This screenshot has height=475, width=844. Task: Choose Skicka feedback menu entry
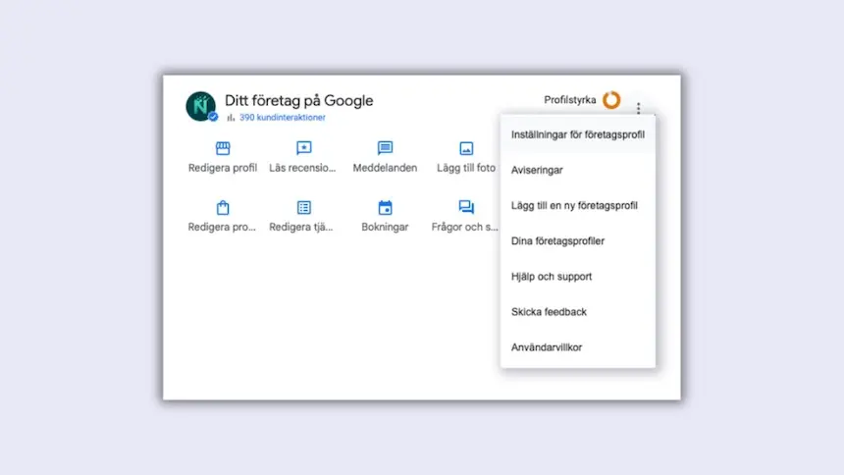tap(578, 312)
